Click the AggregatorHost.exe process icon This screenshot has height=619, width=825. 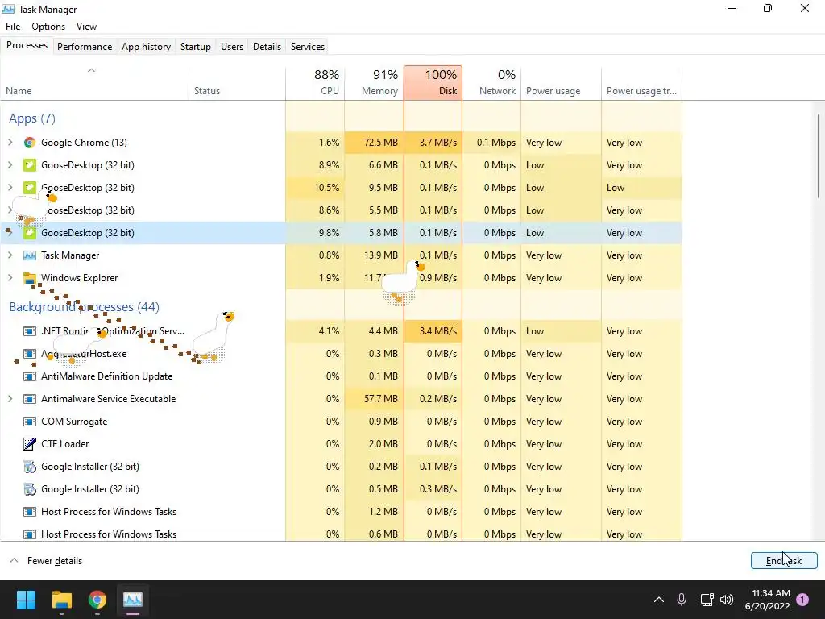[30, 354]
